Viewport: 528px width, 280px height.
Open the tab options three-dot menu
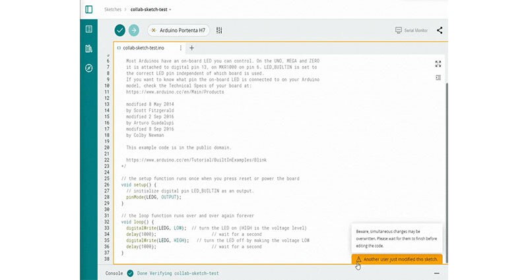tap(180, 48)
